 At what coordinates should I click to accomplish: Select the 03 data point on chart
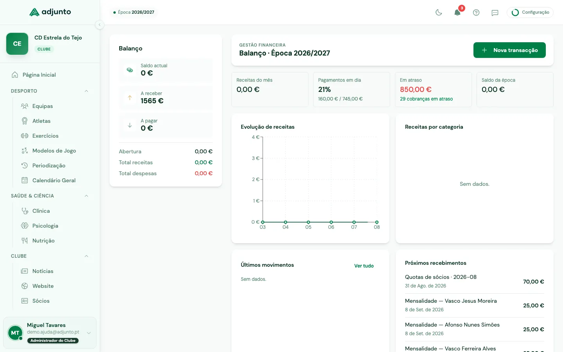(263, 222)
